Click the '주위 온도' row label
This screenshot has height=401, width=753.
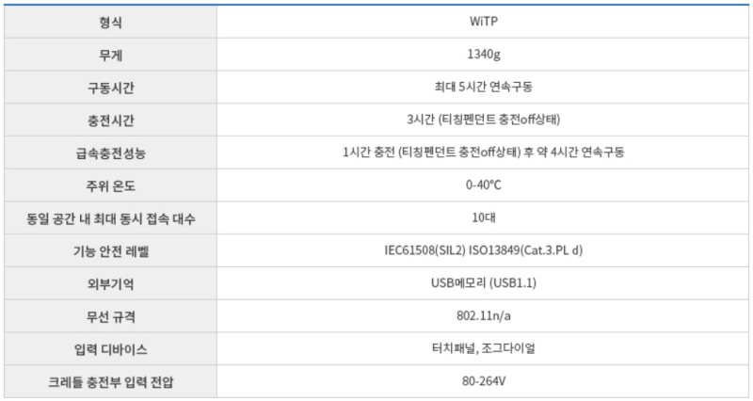(x=110, y=184)
